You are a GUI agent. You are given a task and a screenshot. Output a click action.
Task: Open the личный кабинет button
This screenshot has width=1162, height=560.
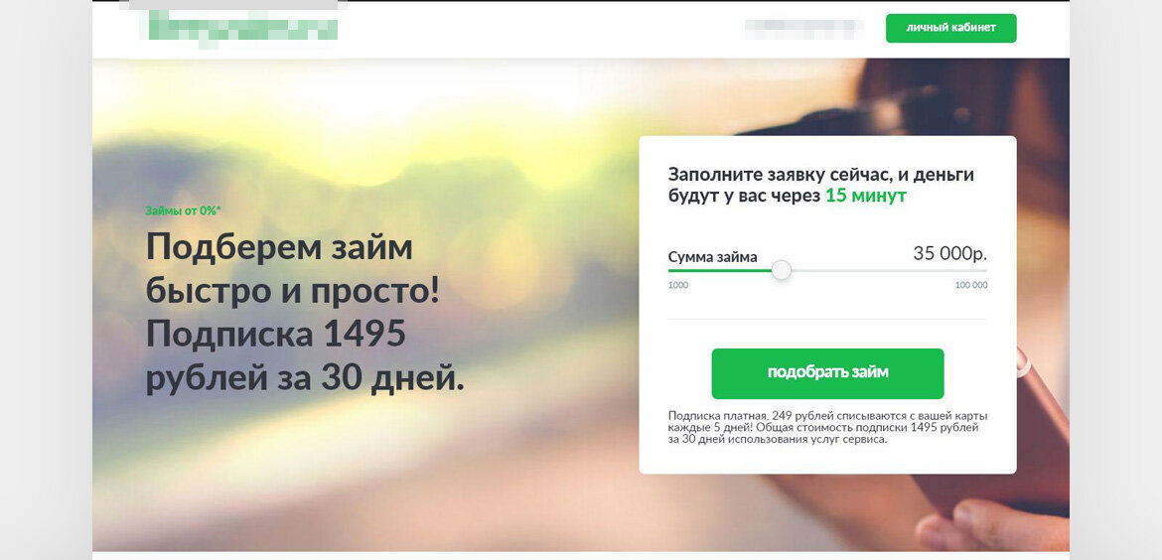[x=950, y=28]
